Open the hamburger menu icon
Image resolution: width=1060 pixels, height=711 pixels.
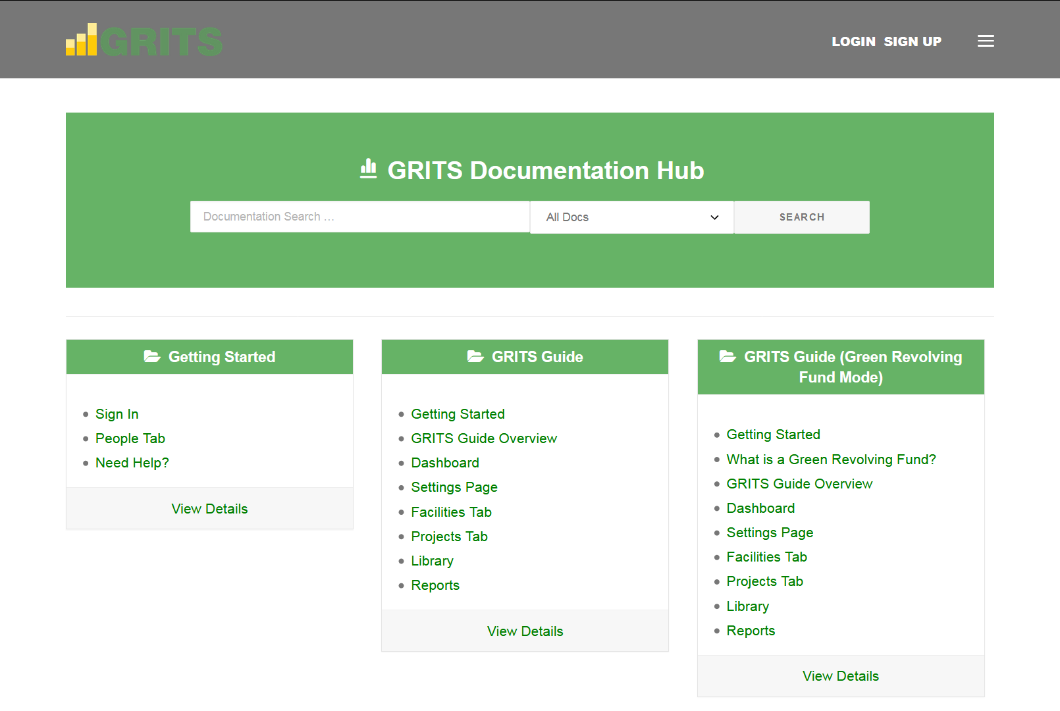(x=986, y=41)
